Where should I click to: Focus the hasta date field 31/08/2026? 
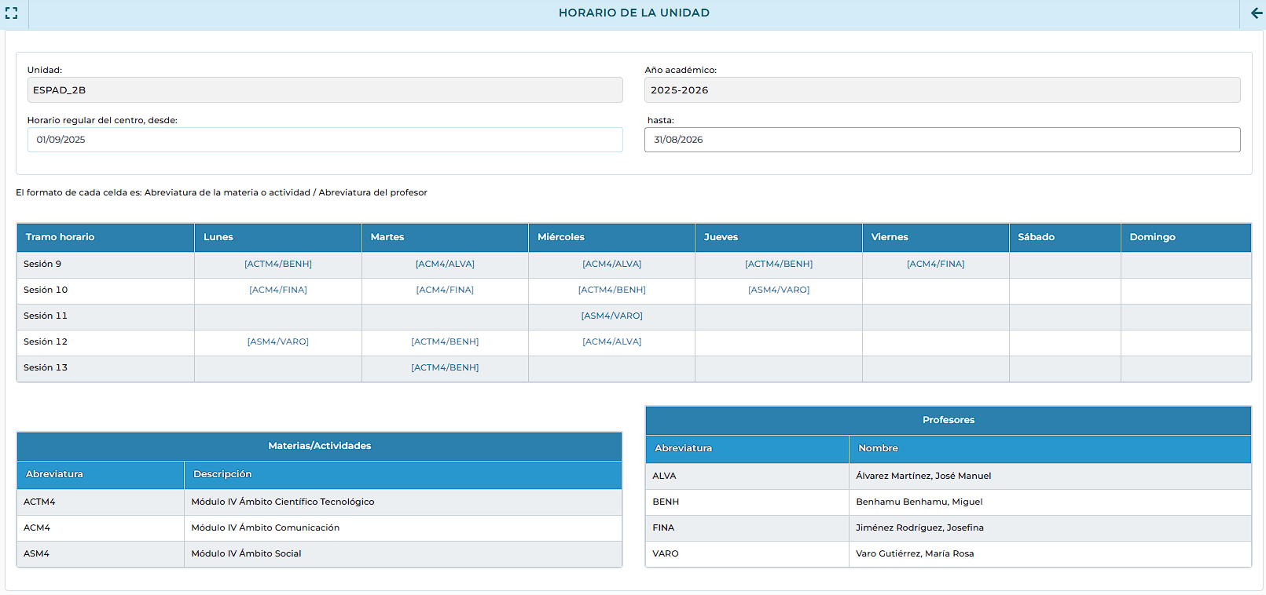click(941, 140)
